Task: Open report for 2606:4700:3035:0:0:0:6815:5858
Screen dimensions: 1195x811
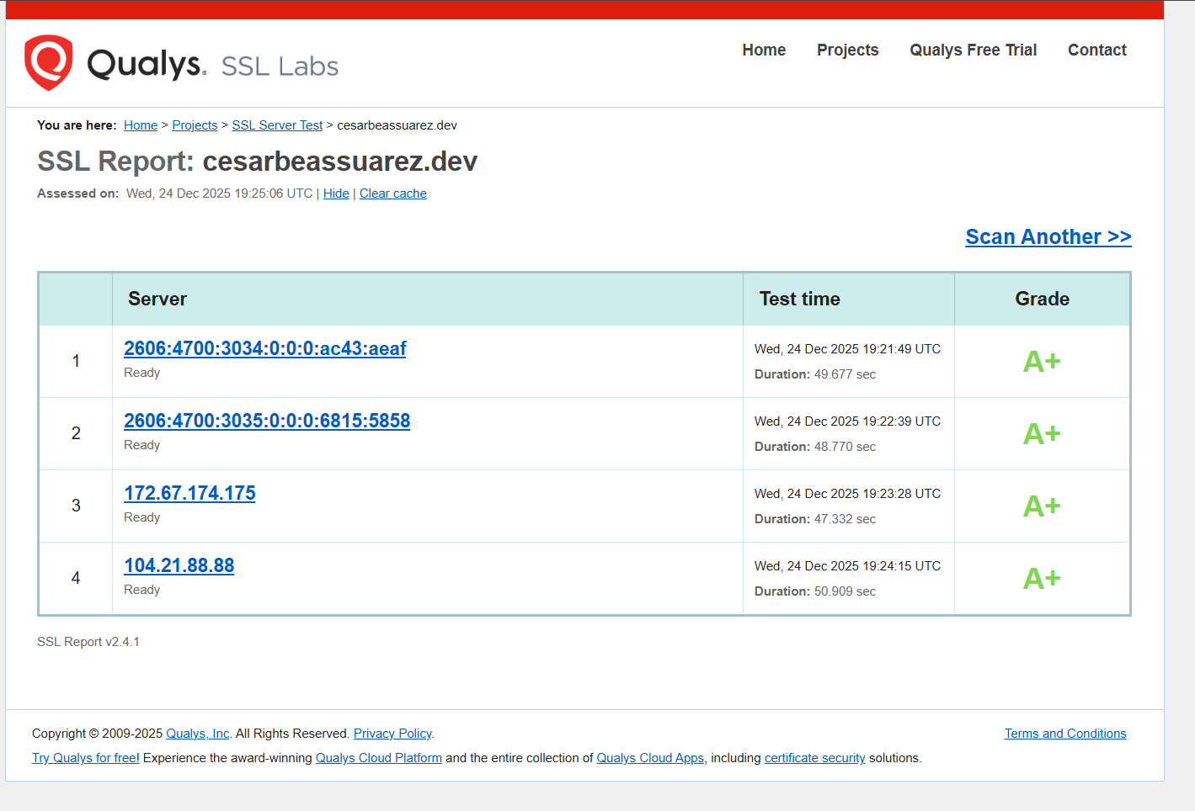Action: pyautogui.click(x=267, y=420)
